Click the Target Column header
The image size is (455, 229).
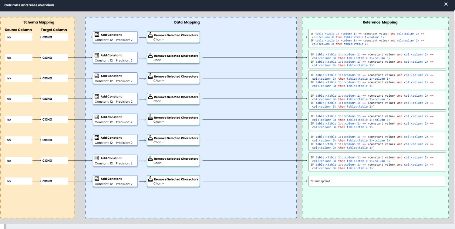(x=54, y=30)
